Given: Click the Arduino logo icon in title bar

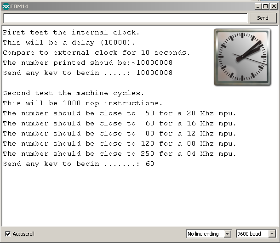Looking at the screenshot, I should coord(6,6).
